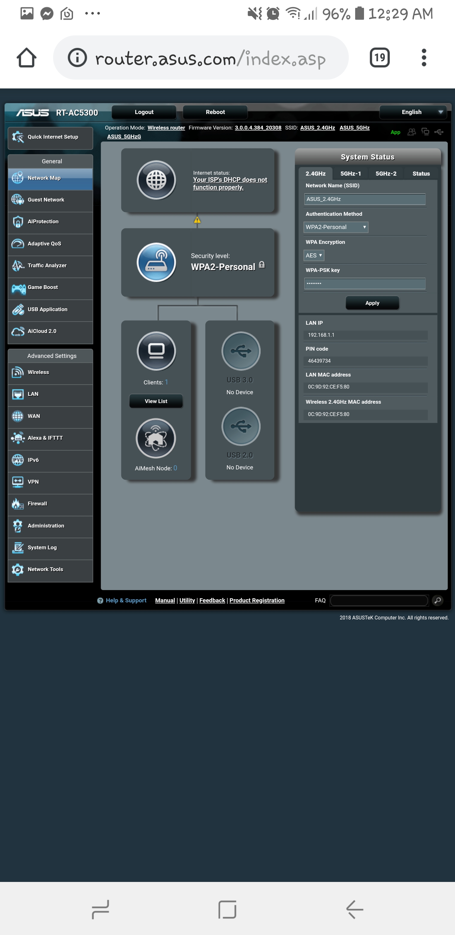Open the Product Registration link
455x935 pixels.
pyautogui.click(x=257, y=601)
